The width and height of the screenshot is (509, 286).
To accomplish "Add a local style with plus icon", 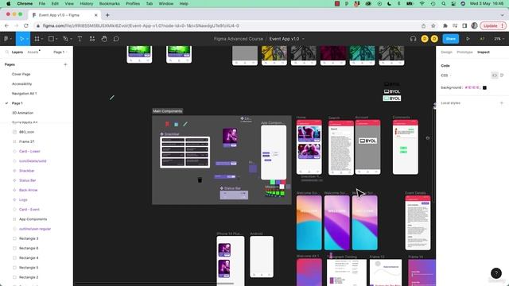I will click(x=502, y=103).
